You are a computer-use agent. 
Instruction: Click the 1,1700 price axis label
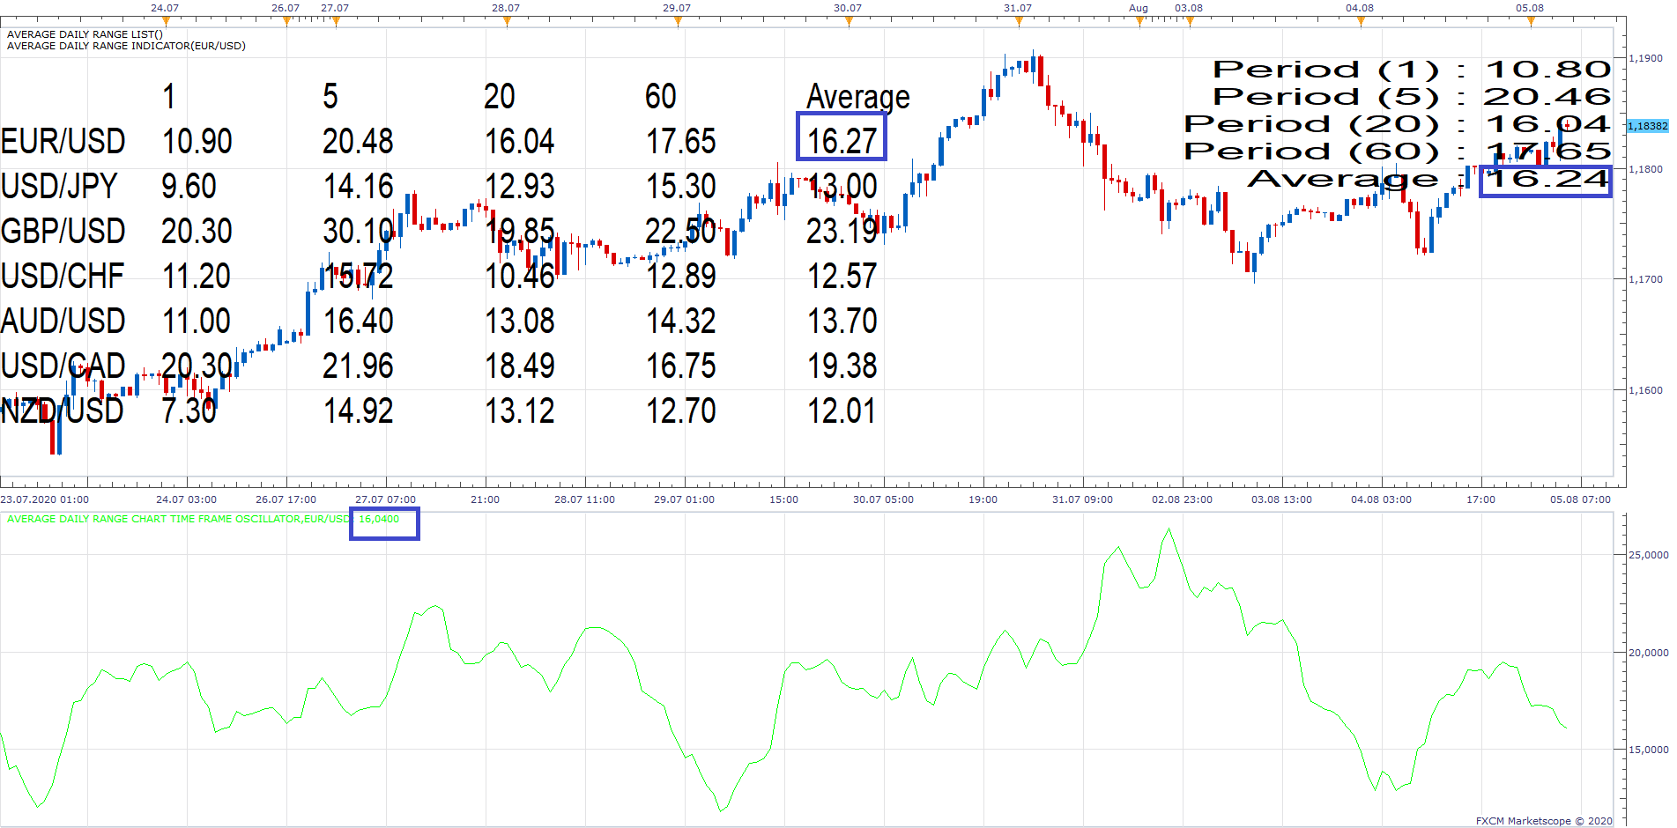click(x=1646, y=279)
